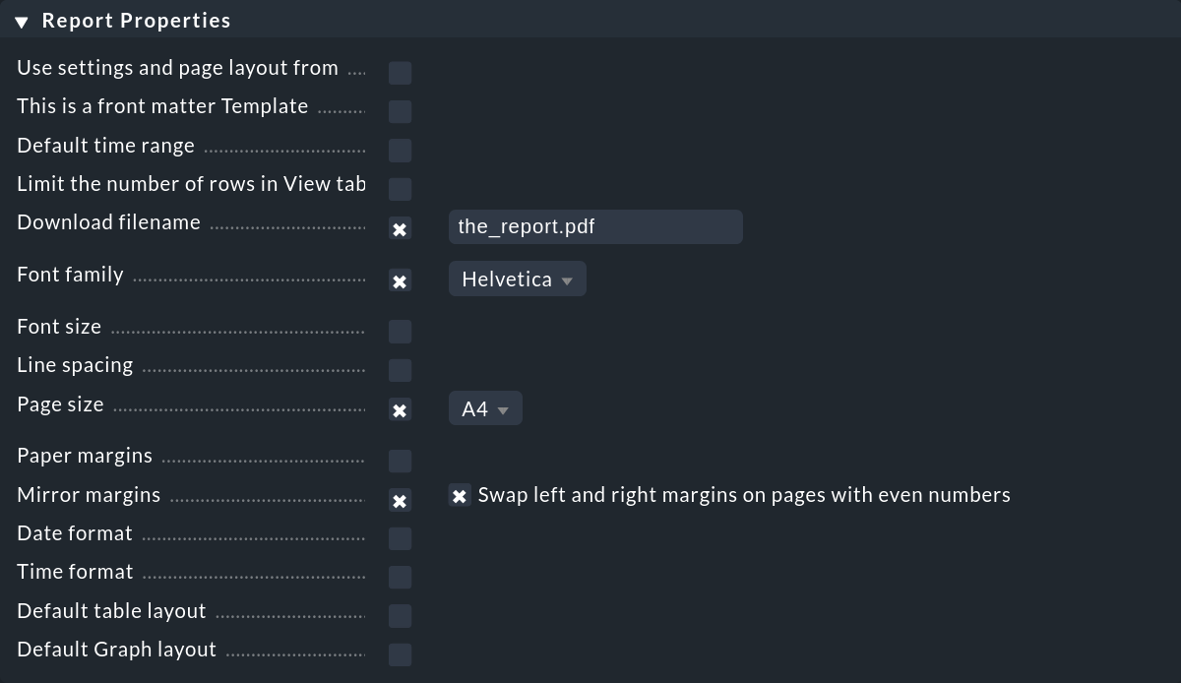
Task: Click the X icon beside Font family
Action: coord(400,280)
